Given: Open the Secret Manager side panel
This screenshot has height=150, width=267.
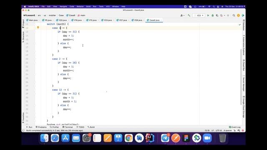Looking at the screenshot, I should click(x=244, y=83).
